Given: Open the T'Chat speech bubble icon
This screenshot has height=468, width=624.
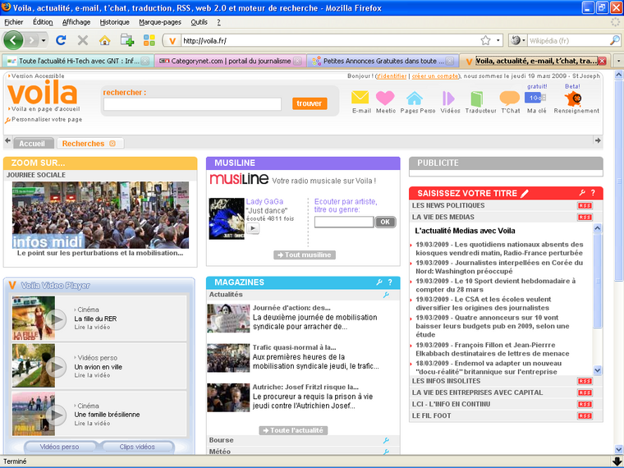Looking at the screenshot, I should [x=510, y=98].
